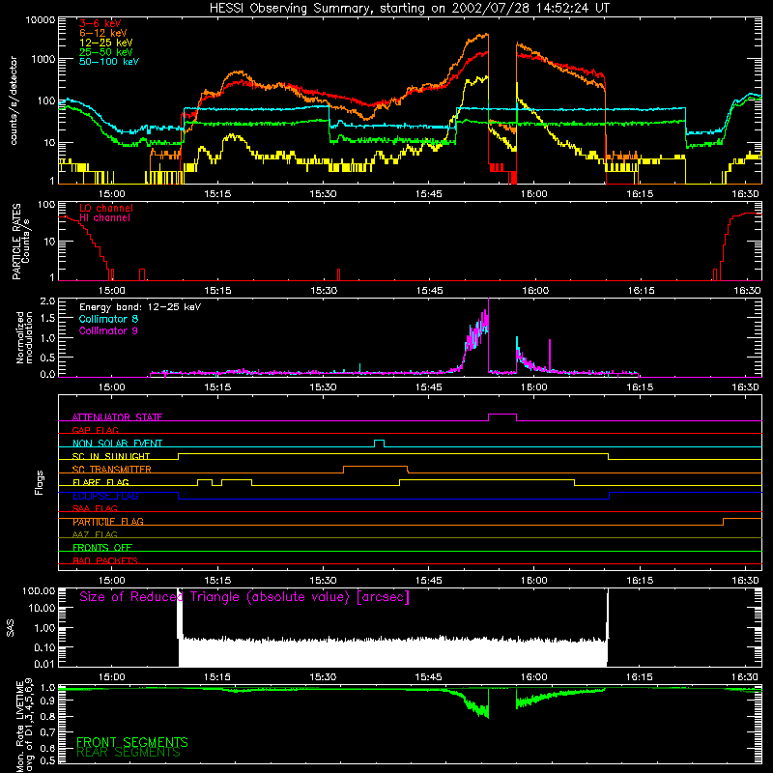Image resolution: width=773 pixels, height=773 pixels.
Task: Click the FLARE FLAG label
Action: (x=100, y=482)
